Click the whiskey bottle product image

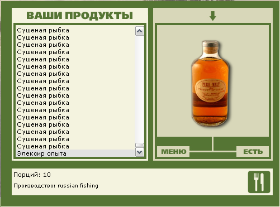[210, 84]
